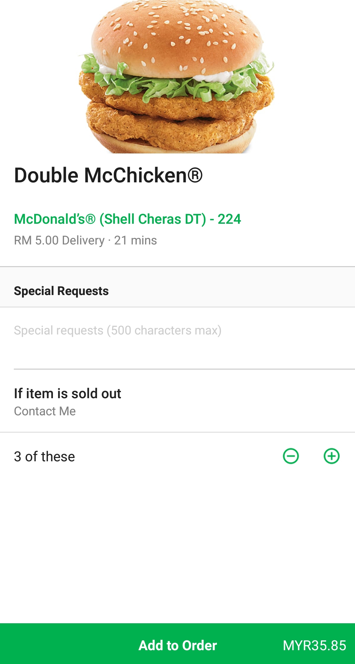Type in the special requests field
The width and height of the screenshot is (355, 664).
tap(177, 331)
